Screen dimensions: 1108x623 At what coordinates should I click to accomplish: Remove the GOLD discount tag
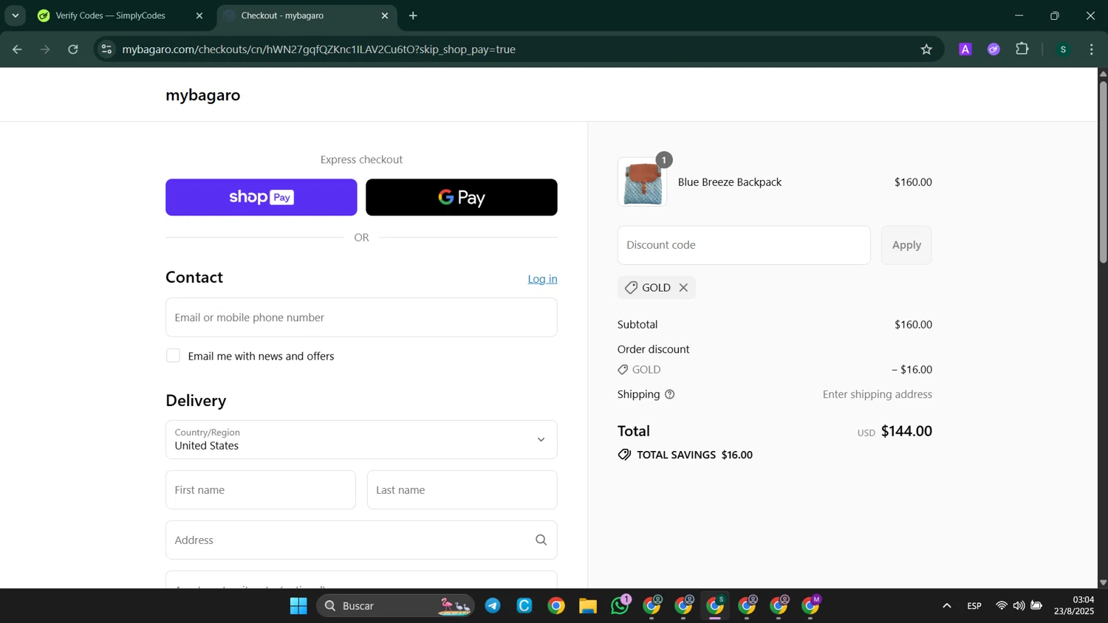[x=683, y=288]
